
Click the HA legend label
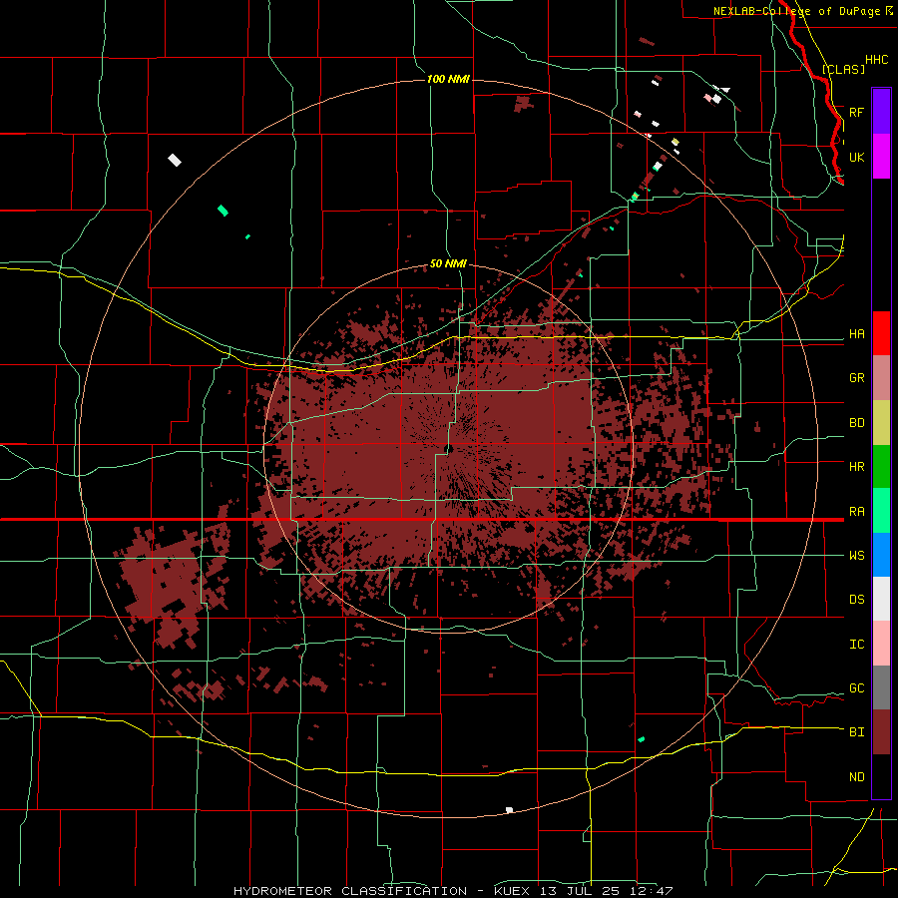(x=856, y=334)
